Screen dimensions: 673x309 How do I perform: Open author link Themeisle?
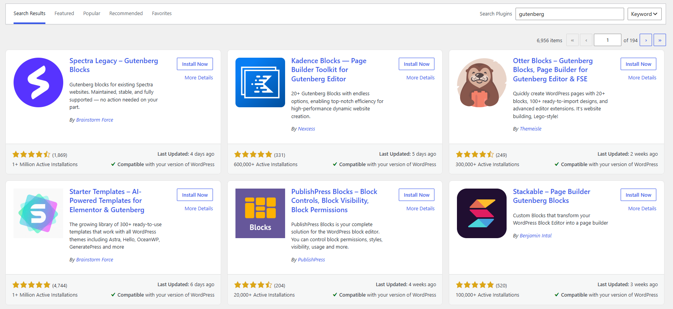(530, 129)
